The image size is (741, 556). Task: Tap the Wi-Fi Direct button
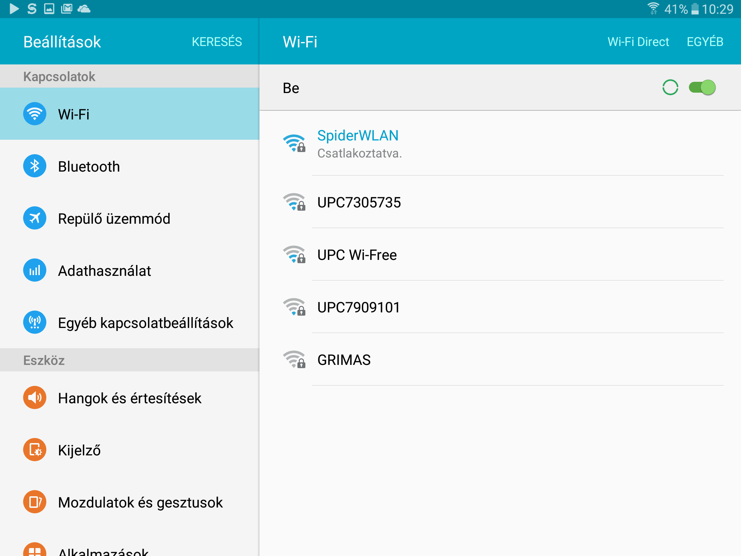(x=638, y=42)
